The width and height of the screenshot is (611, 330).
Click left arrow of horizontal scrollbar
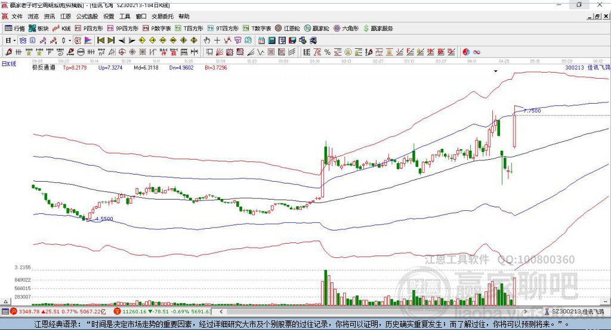221,312
